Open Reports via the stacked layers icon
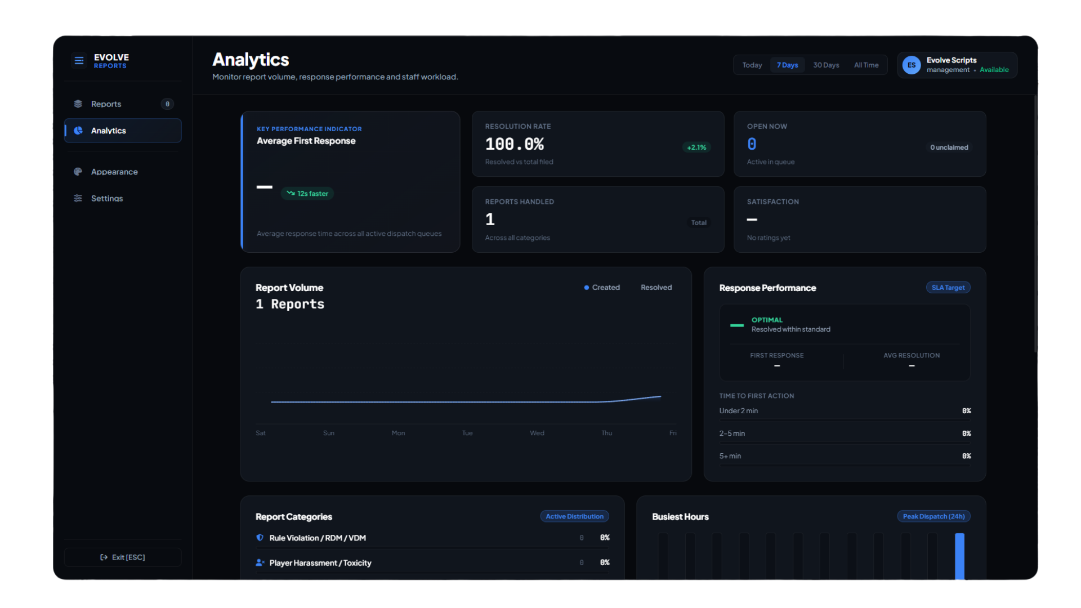This screenshot has width=1081, height=608. 78,104
